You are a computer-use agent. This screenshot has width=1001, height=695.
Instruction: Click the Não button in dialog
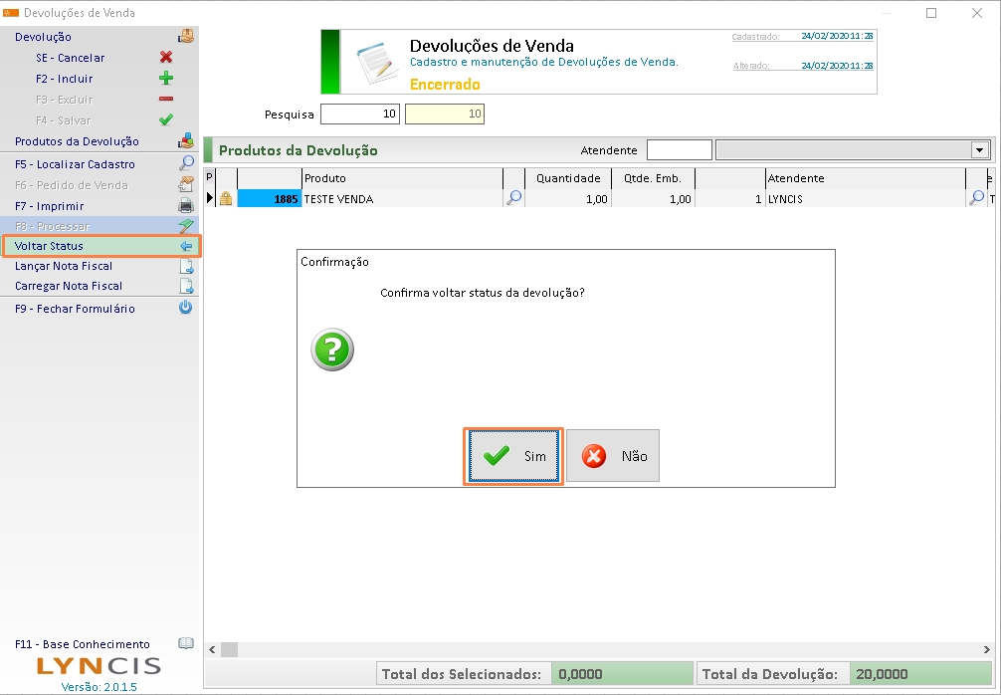pos(613,456)
